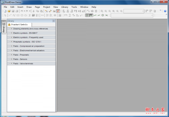Click the Save diskette icon
Viewport: 169px width, 117px height.
coord(13,11)
